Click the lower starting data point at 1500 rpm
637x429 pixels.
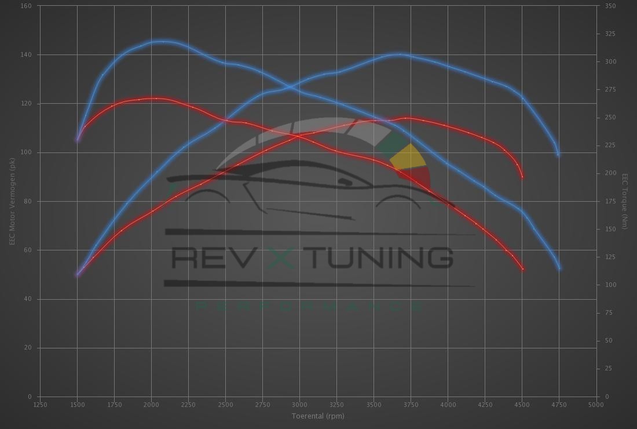click(78, 274)
